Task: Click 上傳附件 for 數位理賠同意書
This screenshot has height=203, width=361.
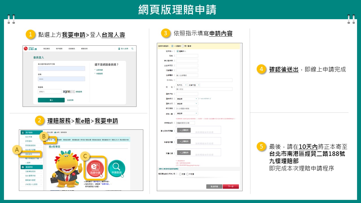Action: [184, 130]
